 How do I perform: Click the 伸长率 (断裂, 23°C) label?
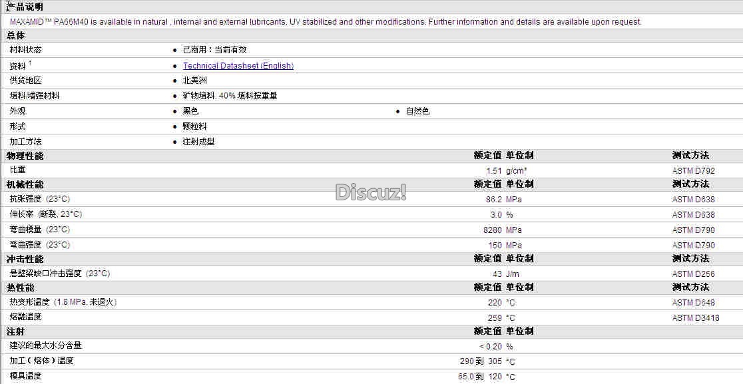[x=45, y=214]
